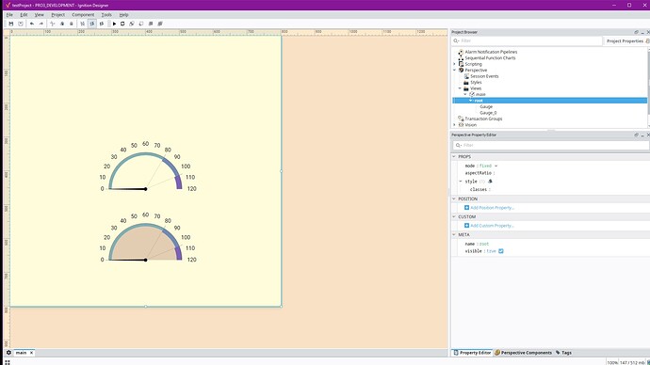
Task: Click the grid icon in bottom-left status bar
Action: (x=7, y=362)
